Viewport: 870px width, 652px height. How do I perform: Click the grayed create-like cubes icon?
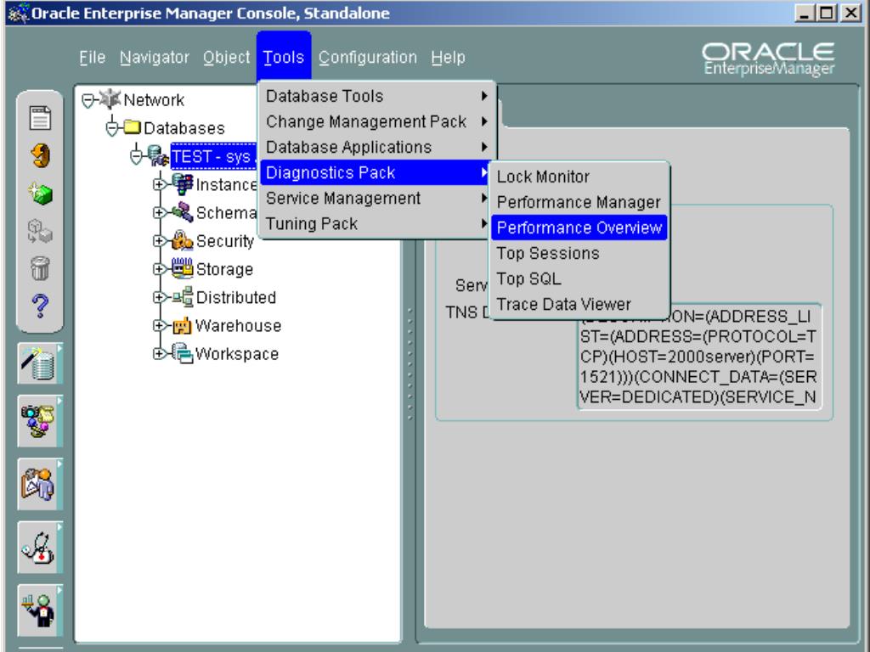(40, 232)
